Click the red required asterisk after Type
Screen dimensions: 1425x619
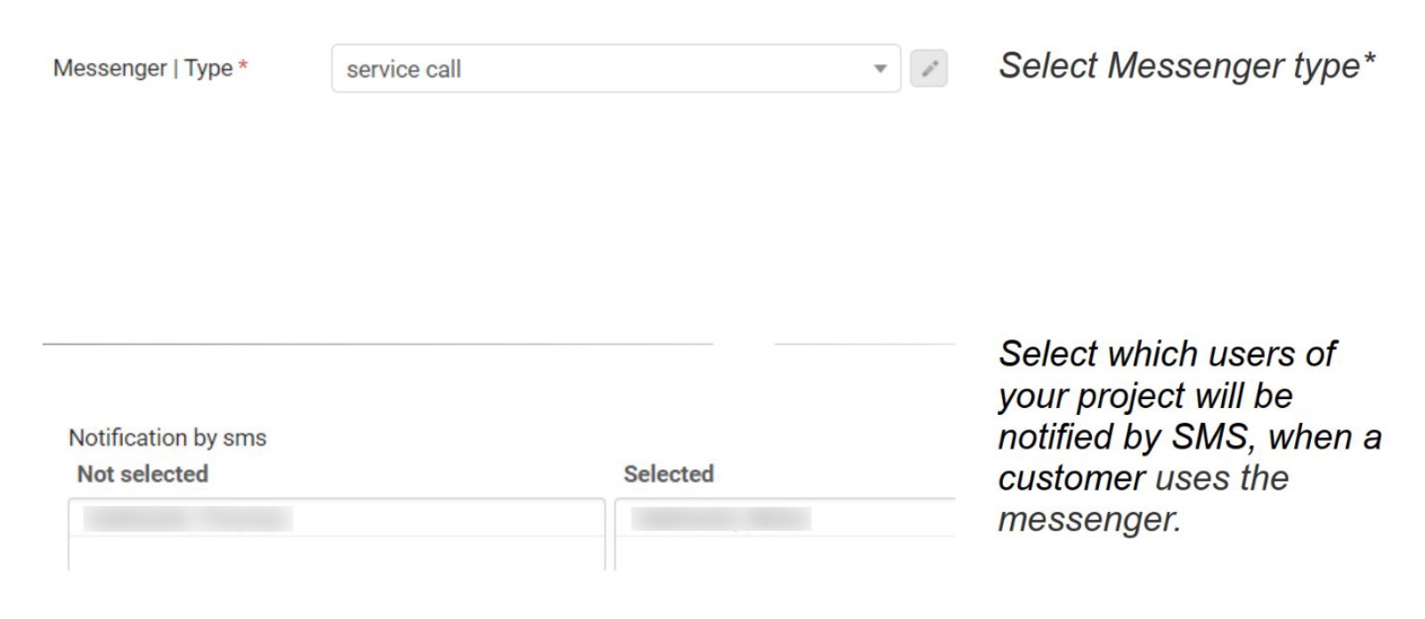[x=243, y=65]
